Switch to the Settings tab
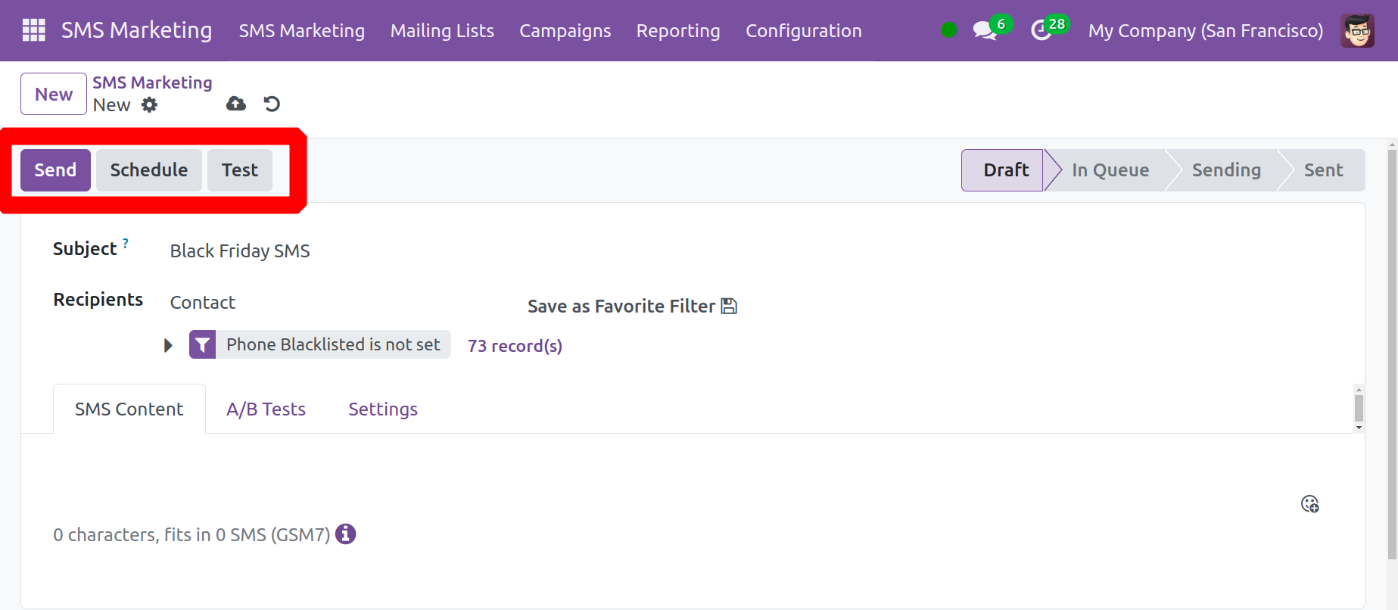Screen dimensions: 1398x610 tap(382, 409)
